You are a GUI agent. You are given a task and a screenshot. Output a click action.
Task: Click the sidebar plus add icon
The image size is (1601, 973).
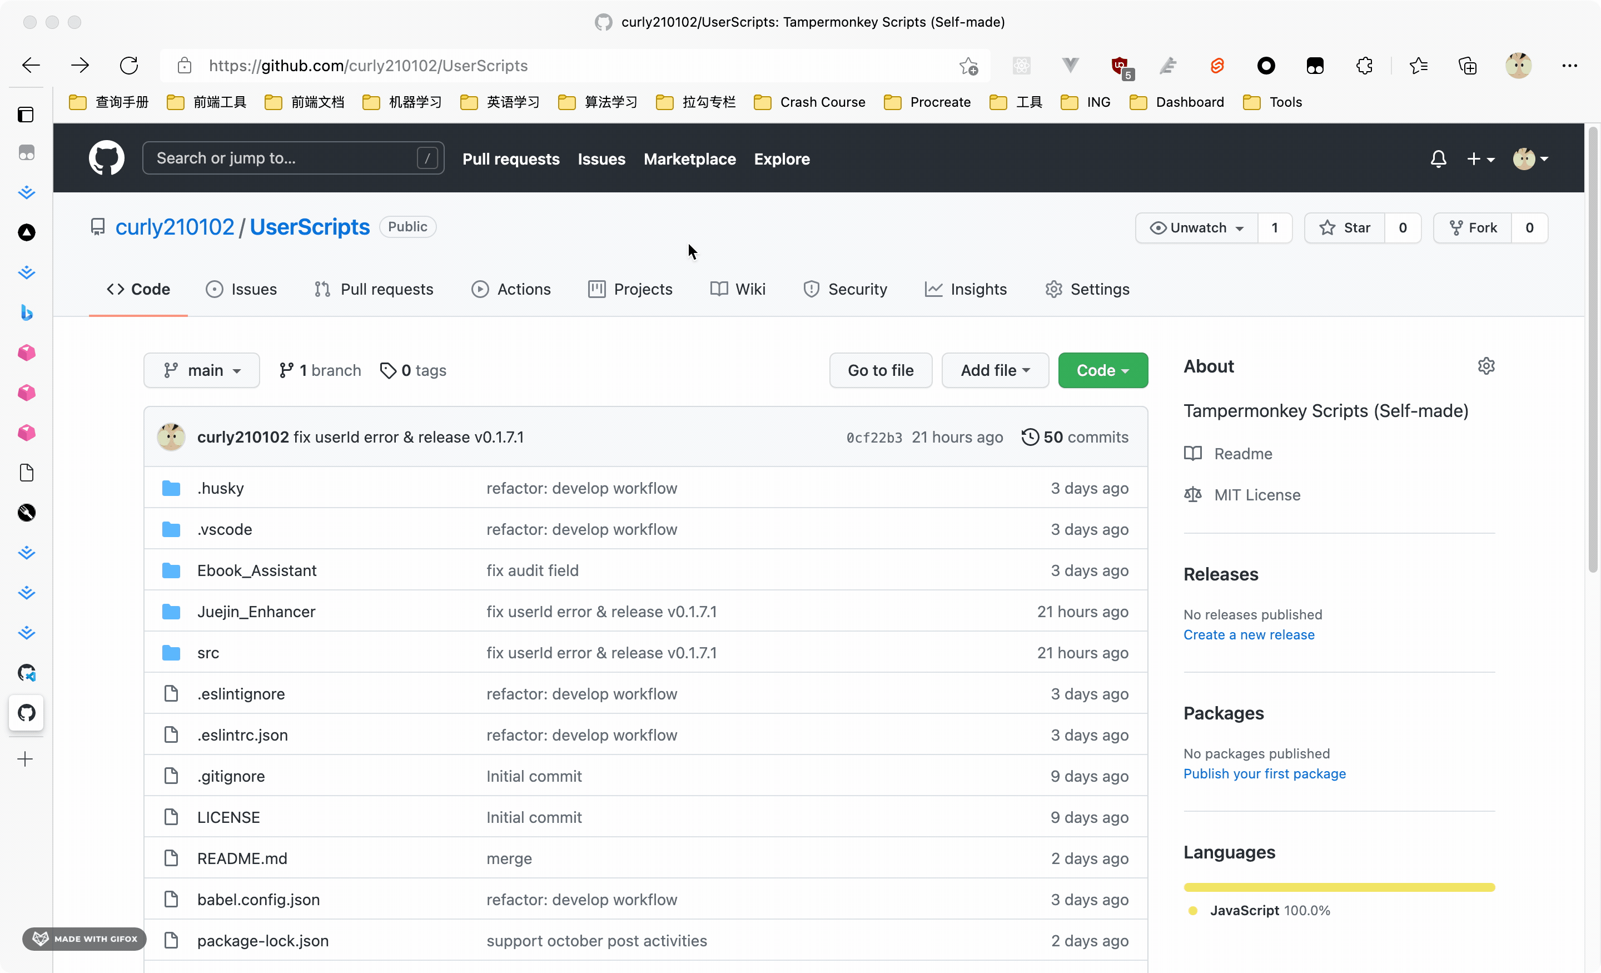coord(26,759)
